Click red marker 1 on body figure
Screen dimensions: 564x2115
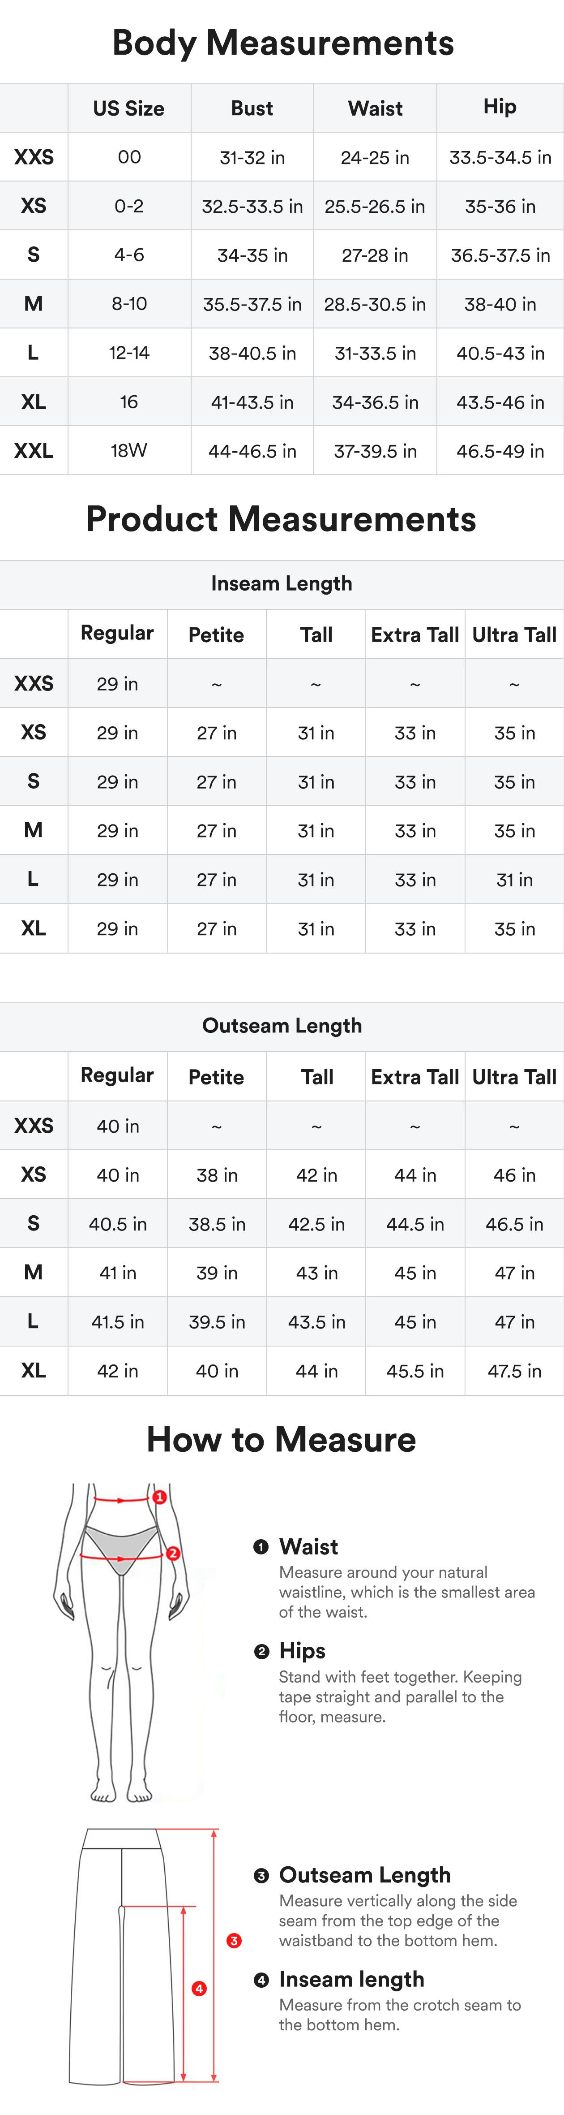[x=160, y=1497]
